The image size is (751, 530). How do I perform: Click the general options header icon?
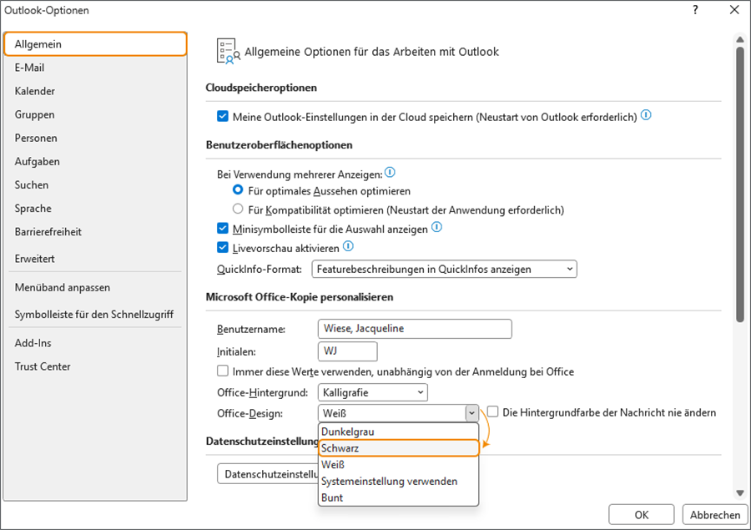point(226,51)
